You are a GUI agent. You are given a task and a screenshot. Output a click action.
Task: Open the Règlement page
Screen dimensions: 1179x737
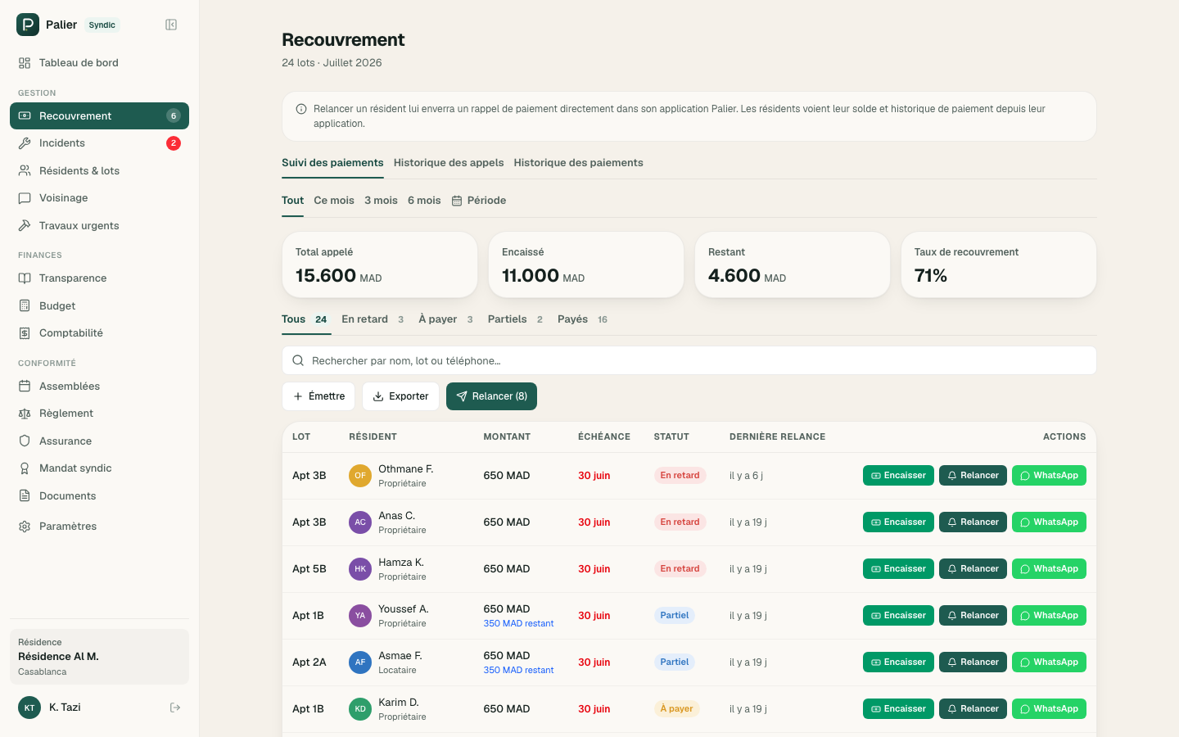pyautogui.click(x=99, y=414)
